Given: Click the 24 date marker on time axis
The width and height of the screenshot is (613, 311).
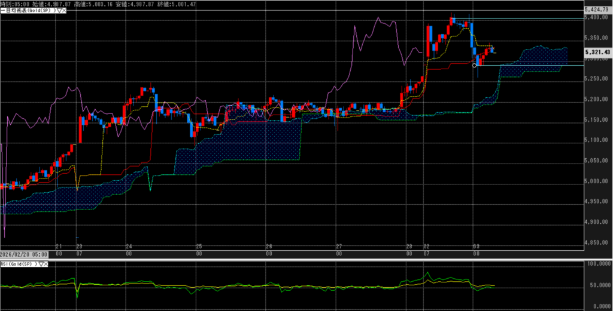Looking at the screenshot, I should tap(129, 246).
